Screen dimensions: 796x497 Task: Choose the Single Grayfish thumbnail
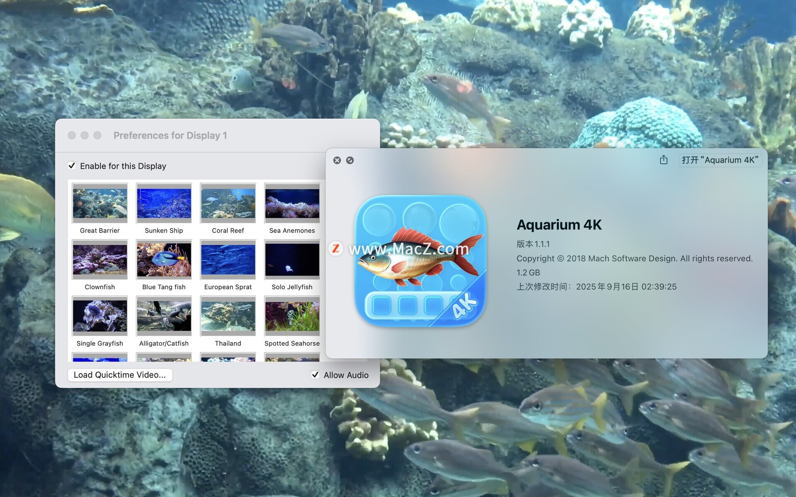coord(100,316)
